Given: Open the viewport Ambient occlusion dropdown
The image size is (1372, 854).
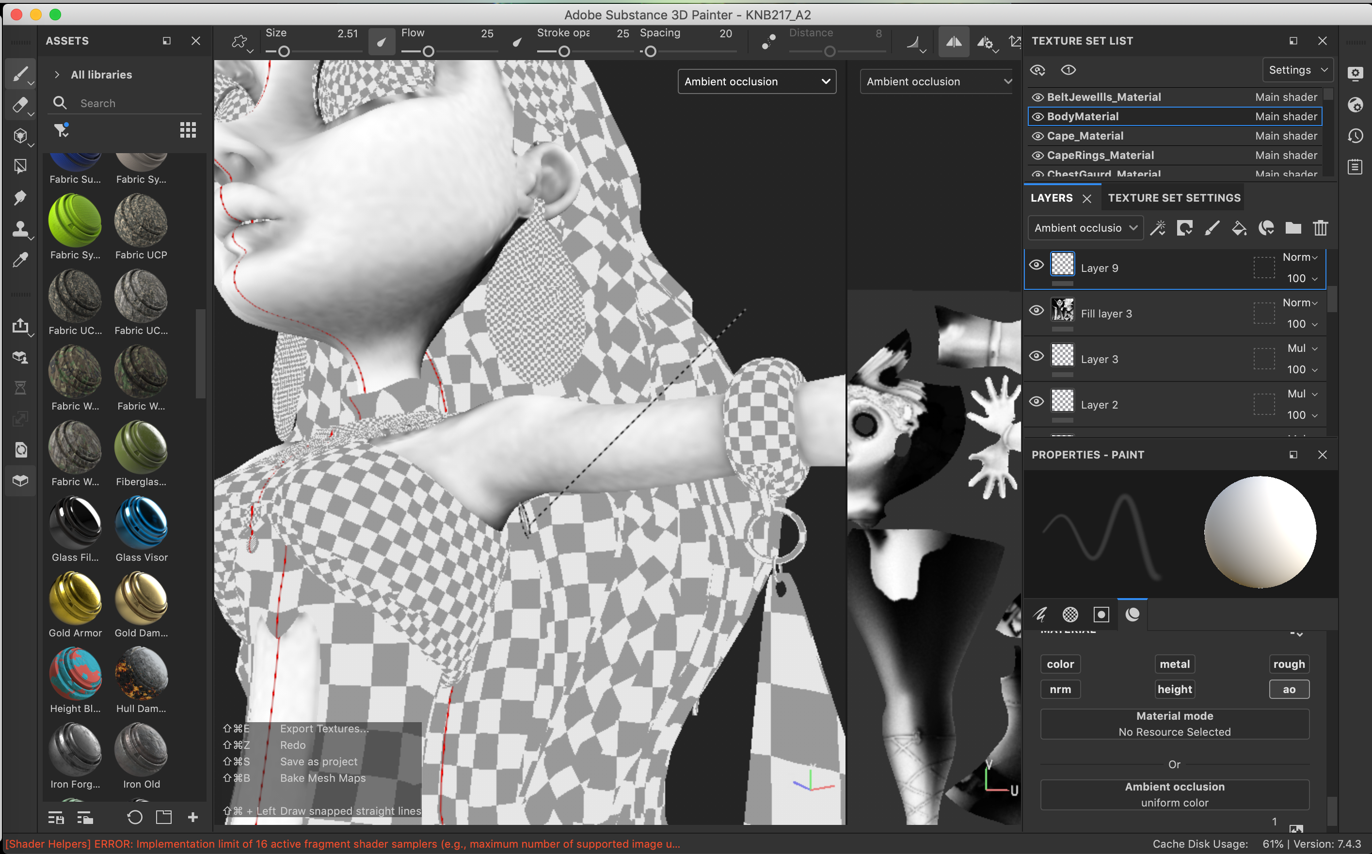Looking at the screenshot, I should click(756, 81).
